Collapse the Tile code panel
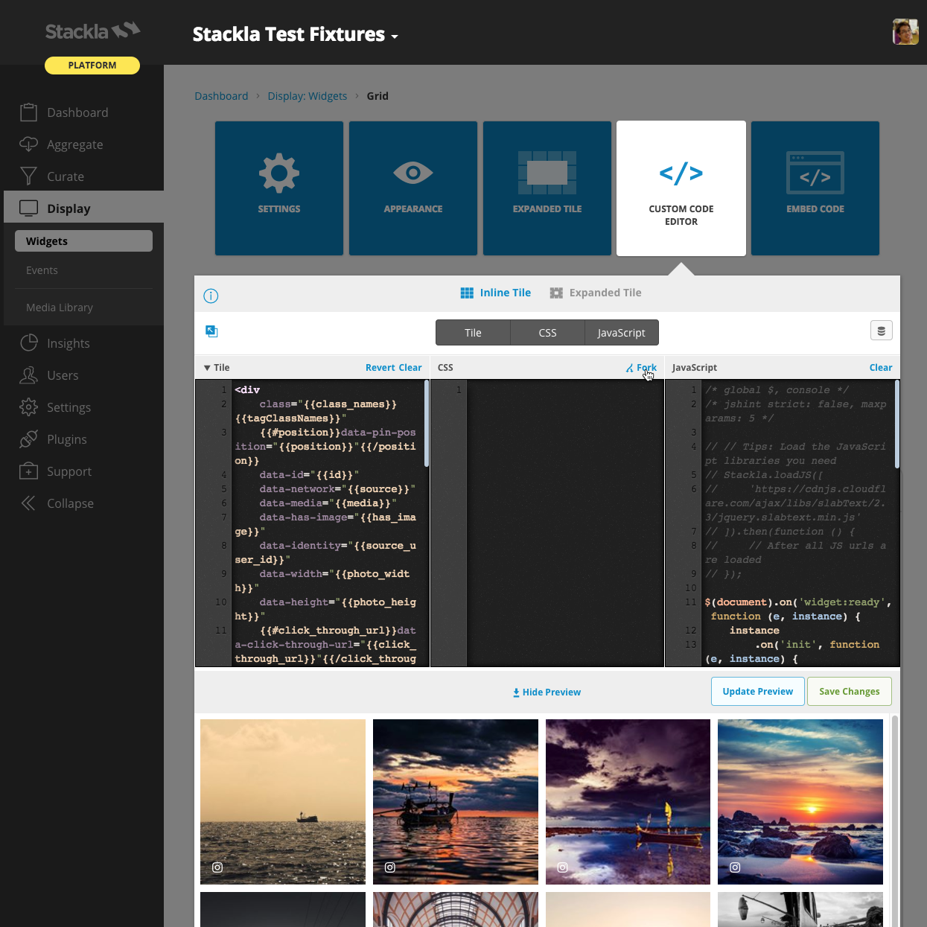Viewport: 927px width, 927px height. (x=207, y=367)
